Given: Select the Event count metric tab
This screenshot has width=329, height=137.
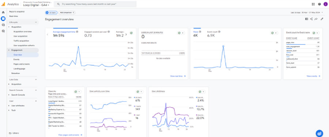Looking at the screenshot, I should pos(213,34).
